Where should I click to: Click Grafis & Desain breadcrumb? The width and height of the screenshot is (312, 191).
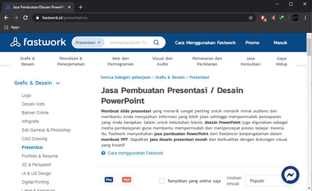[x=170, y=77]
